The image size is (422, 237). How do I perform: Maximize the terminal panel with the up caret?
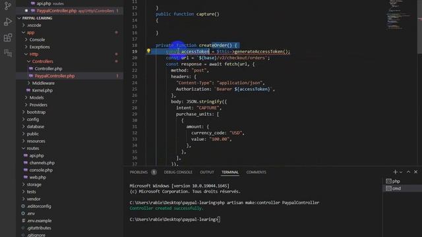point(408,172)
